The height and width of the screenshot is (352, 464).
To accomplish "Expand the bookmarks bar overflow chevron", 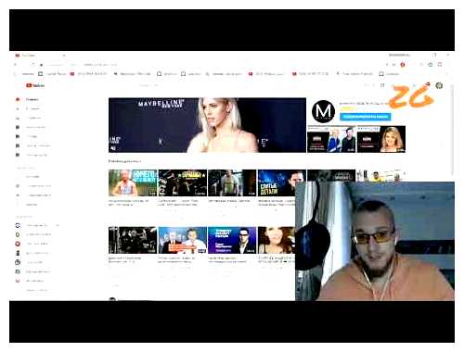I will point(446,74).
